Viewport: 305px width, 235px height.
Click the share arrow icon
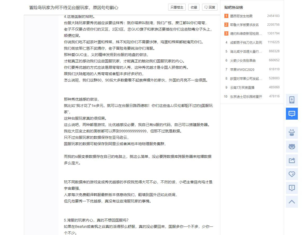click(292, 160)
